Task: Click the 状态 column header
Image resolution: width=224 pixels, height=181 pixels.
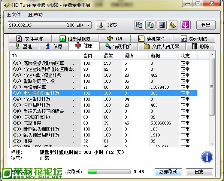Action: coord(188,56)
